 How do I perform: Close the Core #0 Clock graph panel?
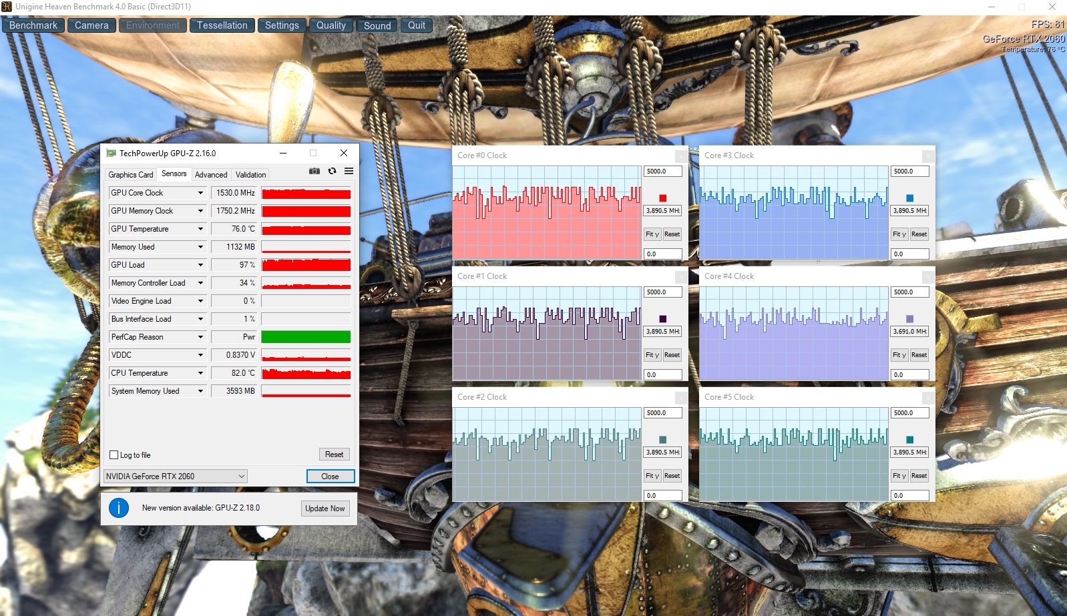[681, 156]
